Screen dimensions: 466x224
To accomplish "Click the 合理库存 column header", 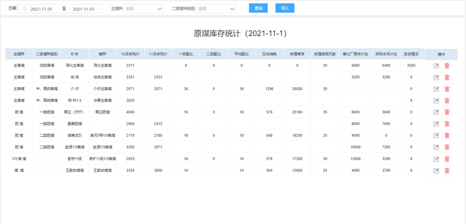I will (297, 54).
